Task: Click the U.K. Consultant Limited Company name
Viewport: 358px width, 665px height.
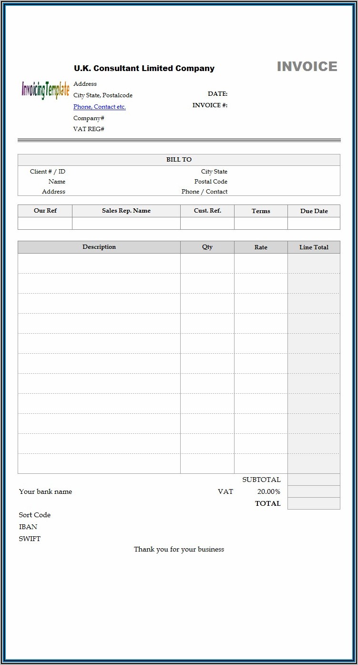Action: click(144, 68)
